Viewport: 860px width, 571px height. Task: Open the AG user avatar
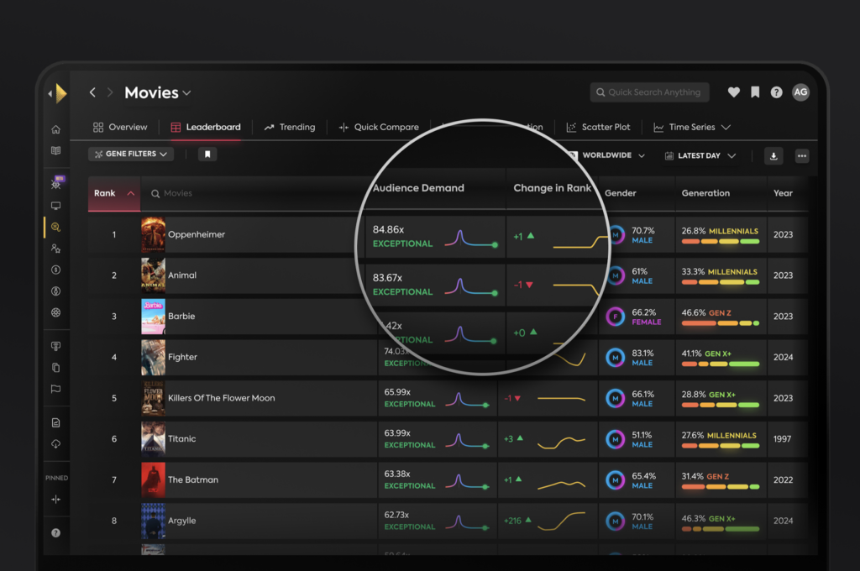(x=800, y=92)
